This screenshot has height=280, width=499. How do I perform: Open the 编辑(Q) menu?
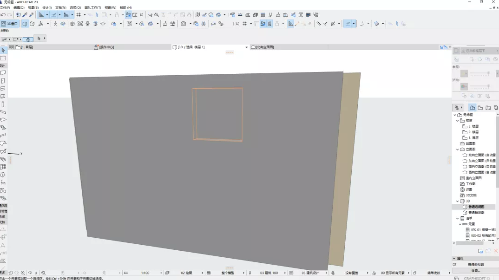point(19,7)
